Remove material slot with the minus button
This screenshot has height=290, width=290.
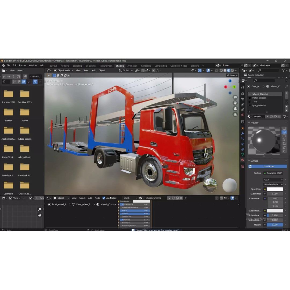[x=287, y=97]
